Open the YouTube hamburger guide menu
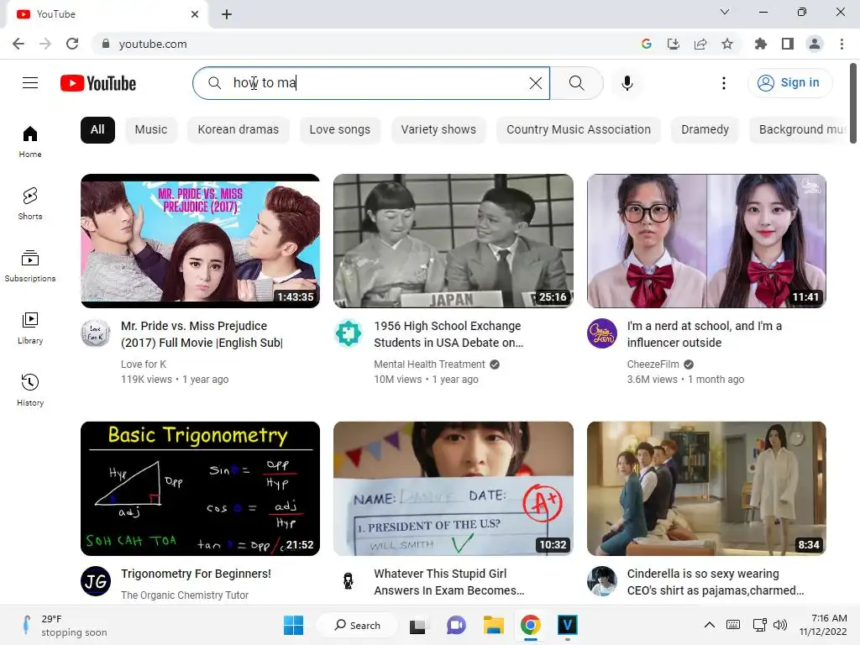This screenshot has width=860, height=645. pyautogui.click(x=30, y=83)
